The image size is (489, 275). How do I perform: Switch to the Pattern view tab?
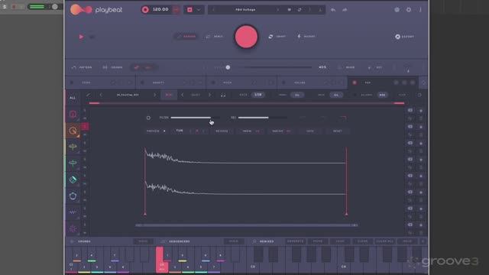(82, 67)
